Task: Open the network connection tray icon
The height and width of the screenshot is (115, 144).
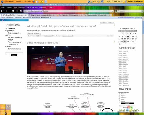Action: 102,1
